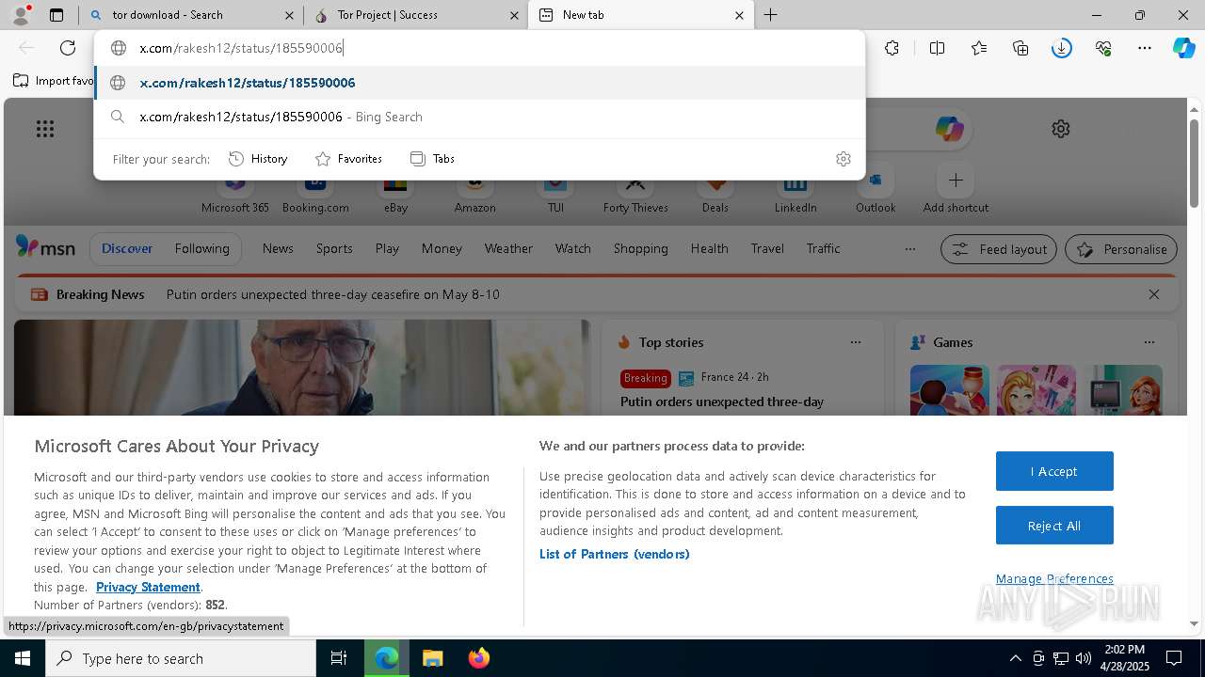Open Games card more options ellipsis
Image resolution: width=1205 pixels, height=677 pixels.
pos(1149,342)
